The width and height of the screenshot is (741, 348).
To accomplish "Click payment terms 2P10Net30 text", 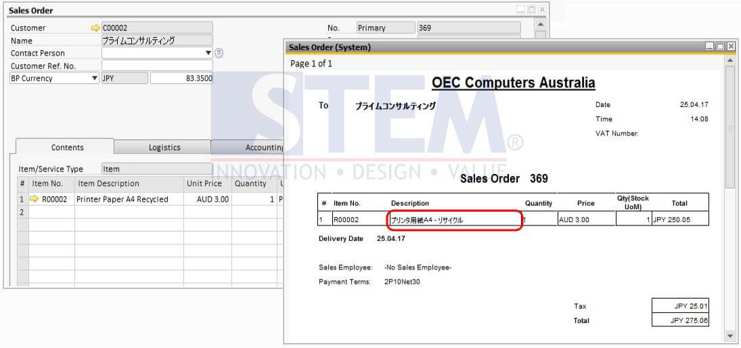I will (402, 282).
